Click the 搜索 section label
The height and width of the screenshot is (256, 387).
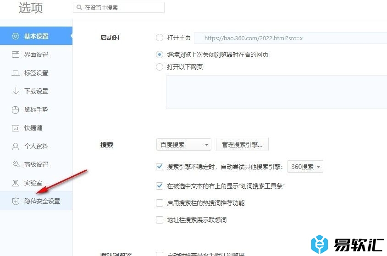coord(107,145)
